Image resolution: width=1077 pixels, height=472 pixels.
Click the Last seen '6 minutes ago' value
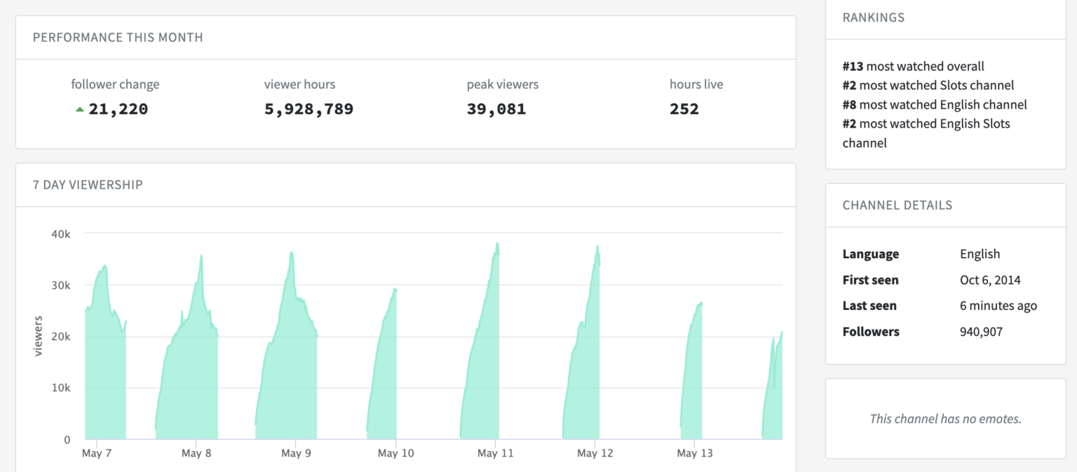point(998,306)
